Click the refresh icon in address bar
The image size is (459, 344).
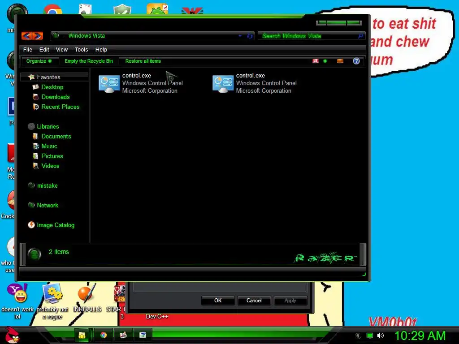tap(250, 36)
